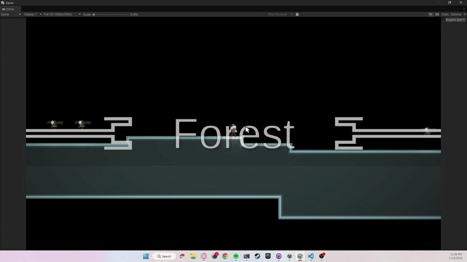Expand the Gizmos dropdown arrow
The height and width of the screenshot is (262, 467).
[464, 14]
